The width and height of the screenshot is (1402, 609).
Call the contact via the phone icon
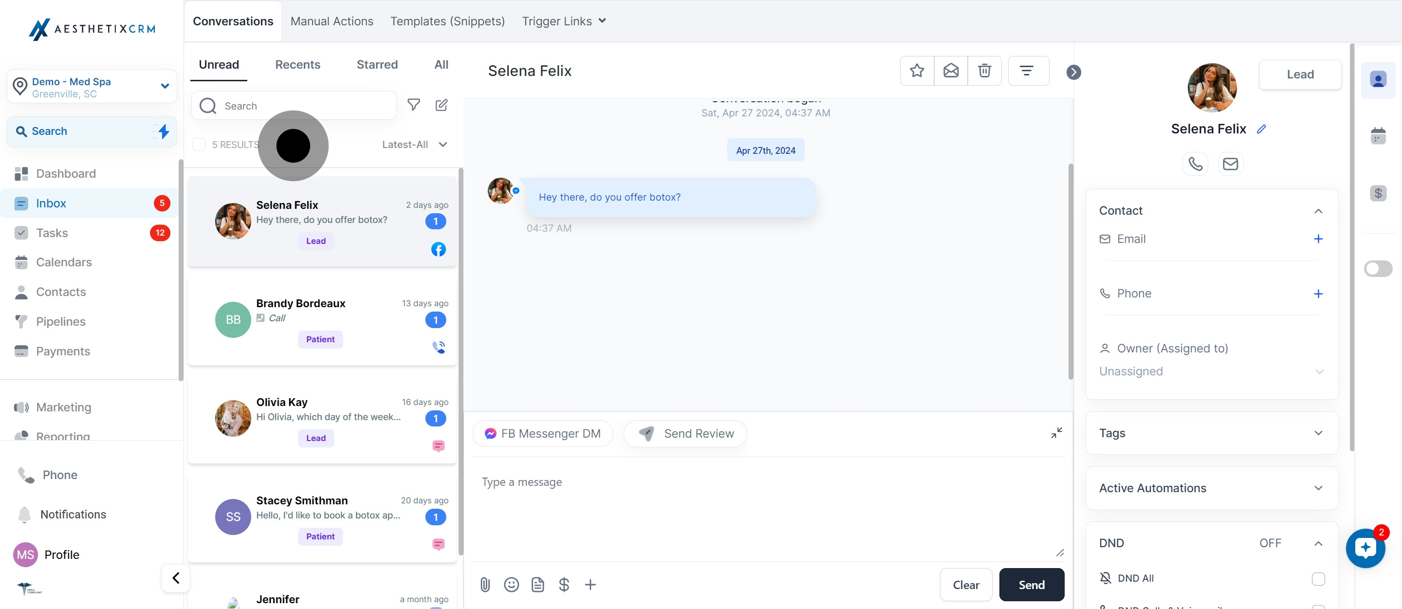point(1195,164)
